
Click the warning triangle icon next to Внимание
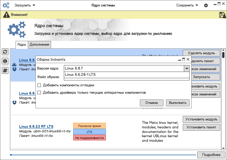coord(6,14)
